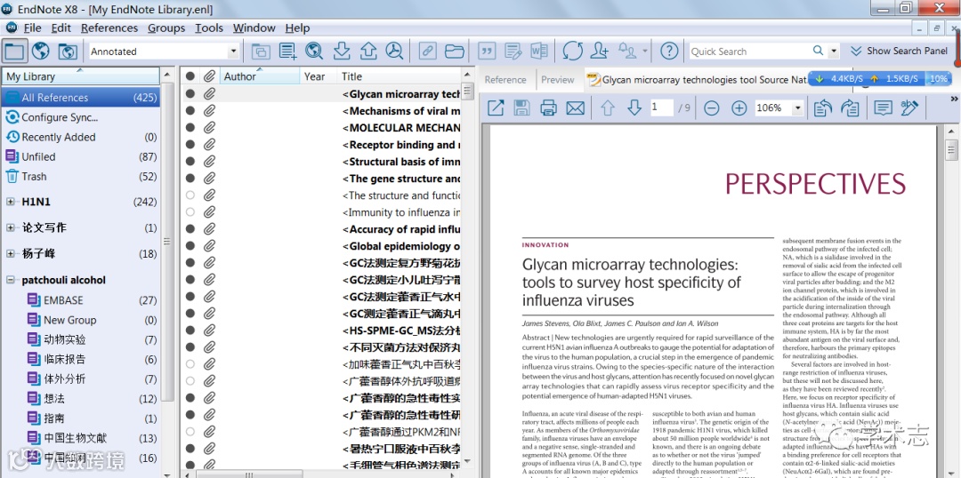The image size is (961, 478).
Task: Zoom in PDF with plus icon
Action: (x=739, y=108)
